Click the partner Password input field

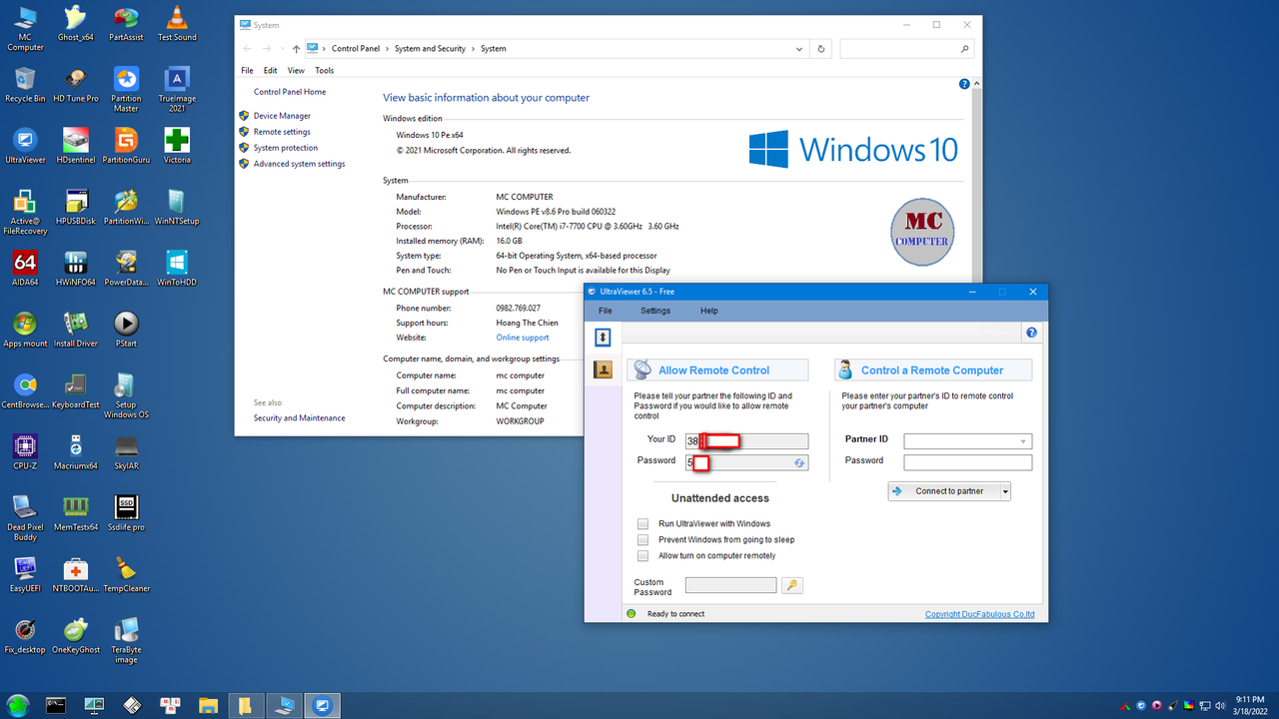(x=967, y=462)
